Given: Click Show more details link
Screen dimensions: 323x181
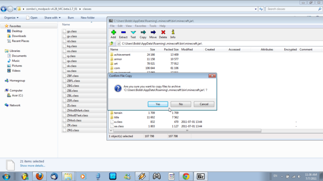Looking at the screenshot, I should tap(32, 165).
